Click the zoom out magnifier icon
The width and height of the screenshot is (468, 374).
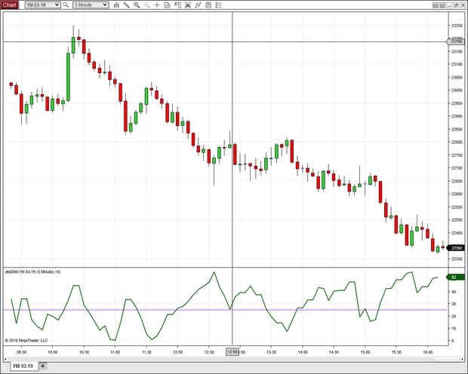(x=147, y=5)
